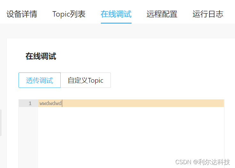This screenshot has height=168, width=235.
Task: View the 运行日志 tab
Action: point(208,14)
